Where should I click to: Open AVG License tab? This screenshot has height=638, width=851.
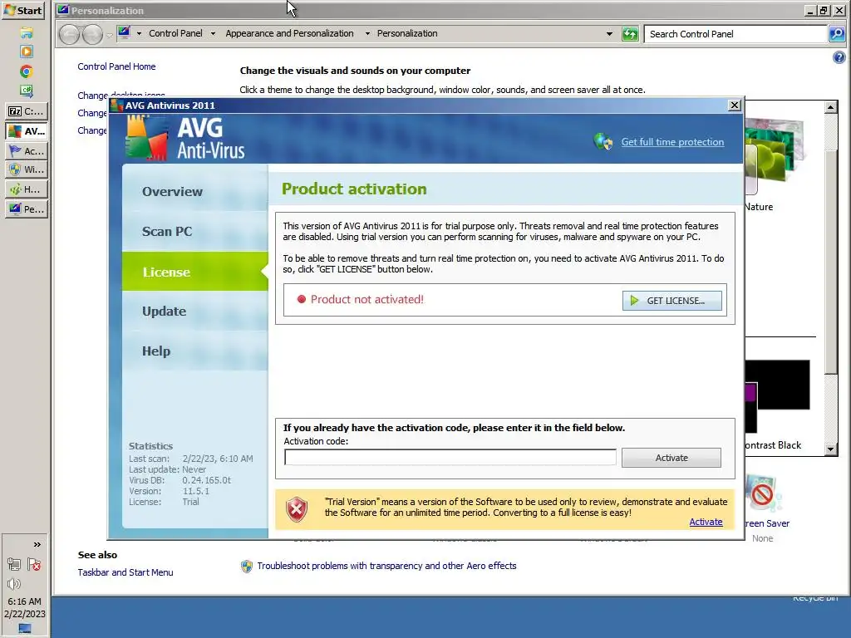(194, 272)
